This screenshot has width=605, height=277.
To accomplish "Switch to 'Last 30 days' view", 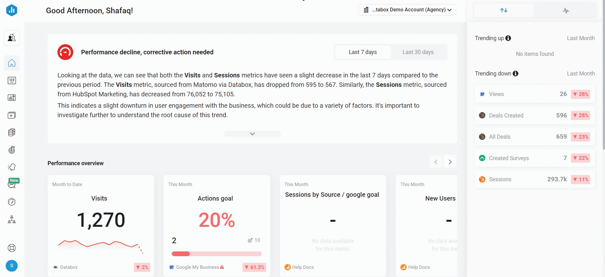I will click(x=418, y=52).
